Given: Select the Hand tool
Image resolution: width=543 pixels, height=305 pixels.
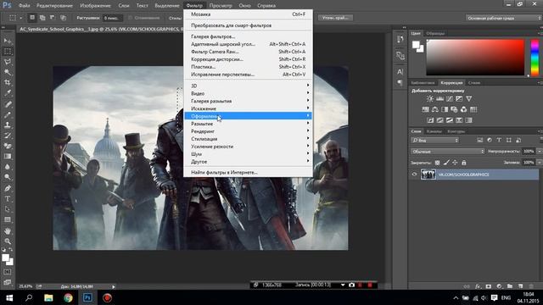Looking at the screenshot, I should coord(8,231).
